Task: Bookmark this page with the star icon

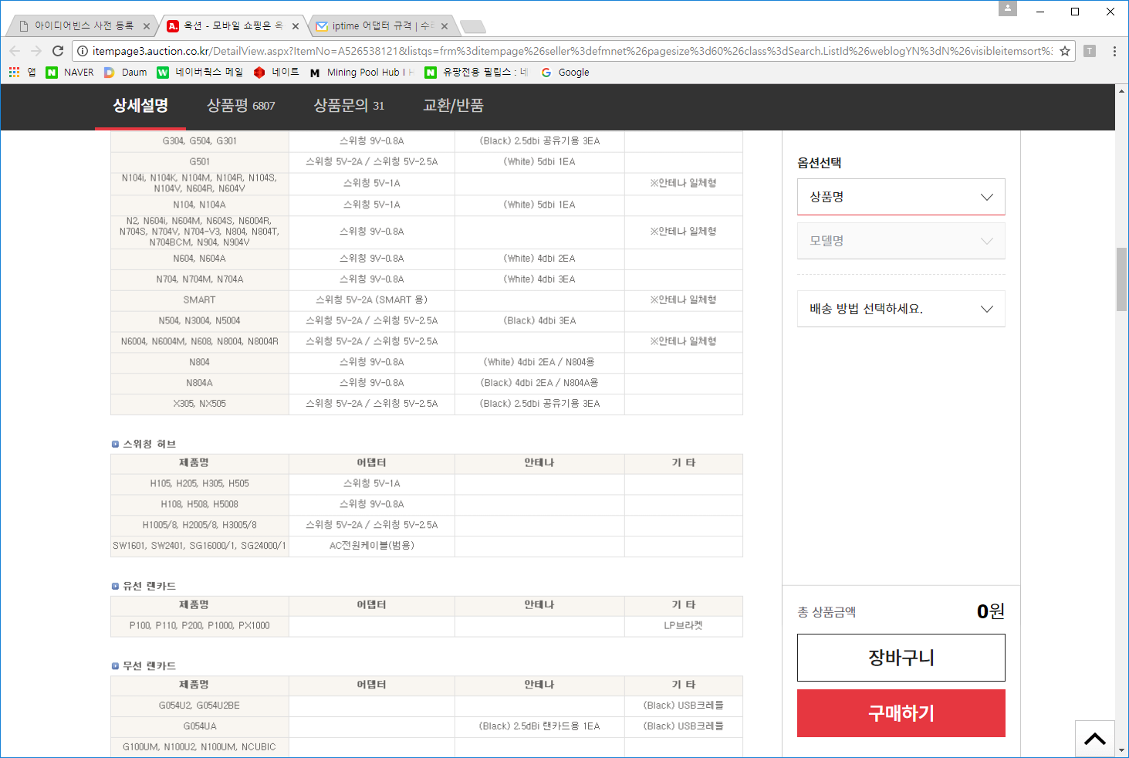Action: [1065, 51]
